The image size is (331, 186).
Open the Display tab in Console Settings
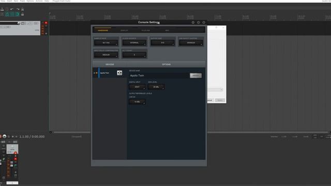click(x=124, y=30)
